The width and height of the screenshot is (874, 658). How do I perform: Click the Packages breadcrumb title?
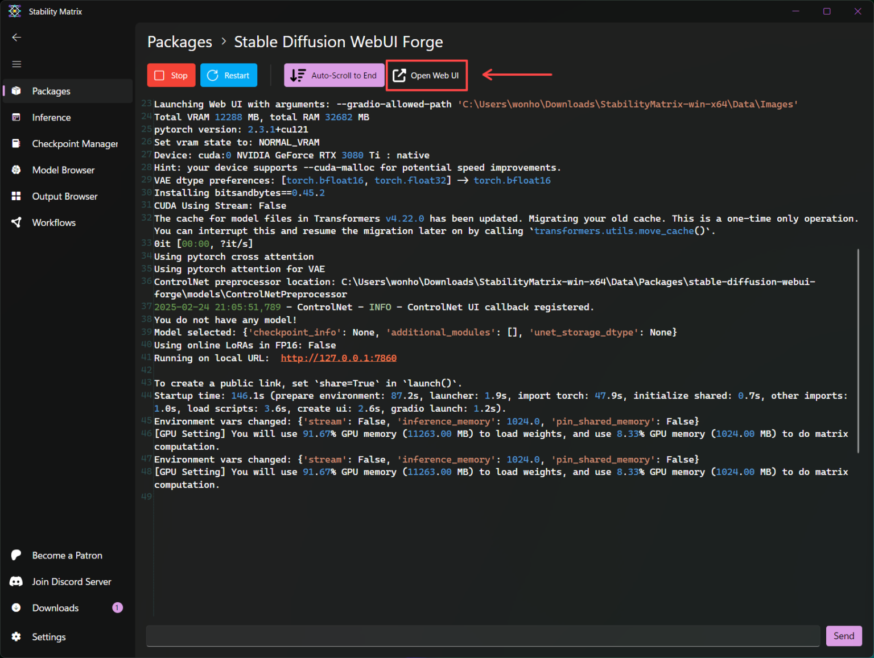[179, 42]
